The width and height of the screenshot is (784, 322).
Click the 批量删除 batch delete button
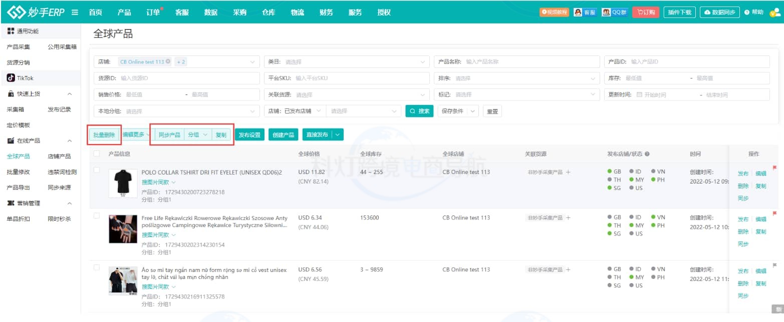105,134
